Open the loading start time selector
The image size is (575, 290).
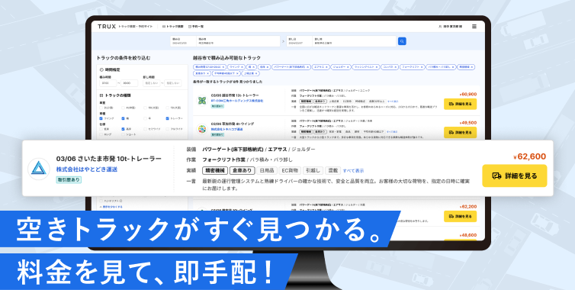click(x=108, y=83)
